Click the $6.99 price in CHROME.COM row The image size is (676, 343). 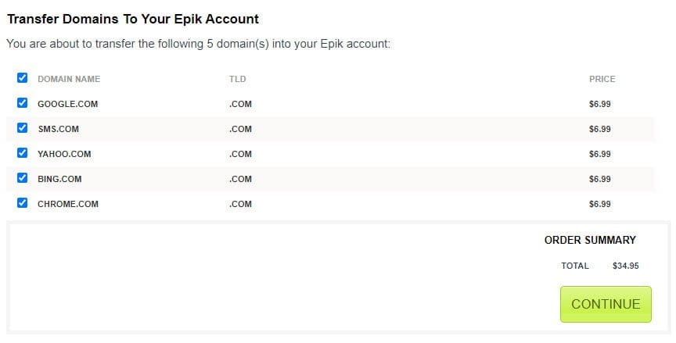click(x=599, y=204)
